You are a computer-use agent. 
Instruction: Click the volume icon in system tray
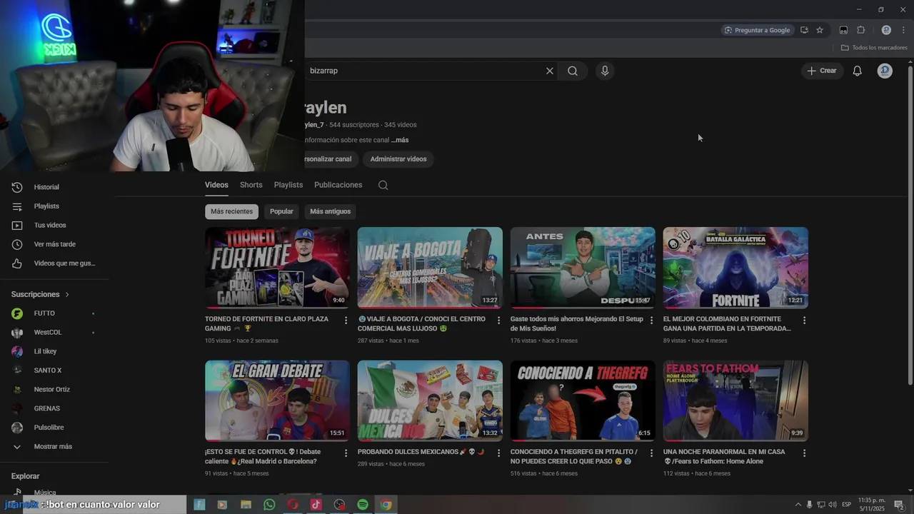pyautogui.click(x=833, y=505)
